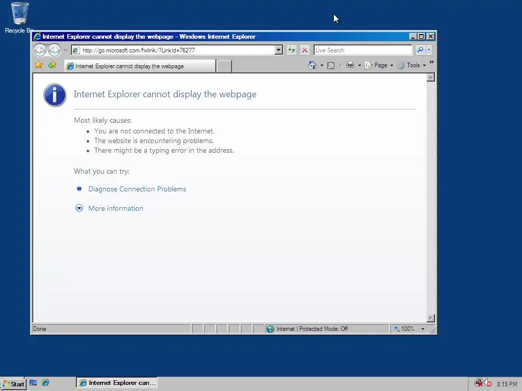This screenshot has width=522, height=391.
Task: Open Favorites Center star icon
Action: click(39, 65)
